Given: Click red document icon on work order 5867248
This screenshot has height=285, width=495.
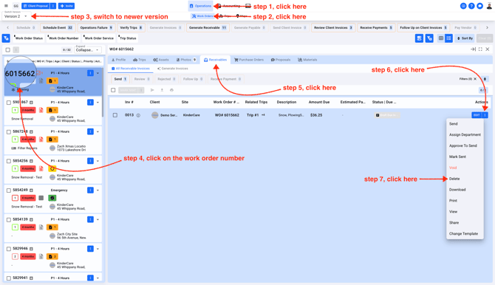Looking at the screenshot, I should tap(41, 140).
